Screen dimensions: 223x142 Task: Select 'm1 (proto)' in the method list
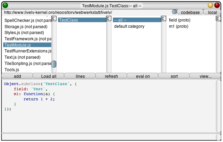(179, 26)
